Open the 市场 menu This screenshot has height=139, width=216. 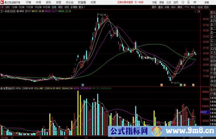coord(38,2)
